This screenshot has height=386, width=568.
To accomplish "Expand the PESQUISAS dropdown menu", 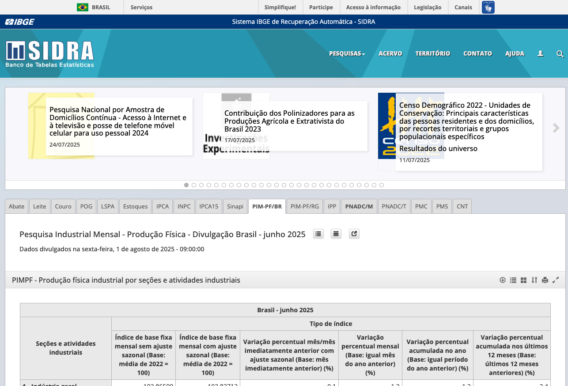I will (347, 53).
